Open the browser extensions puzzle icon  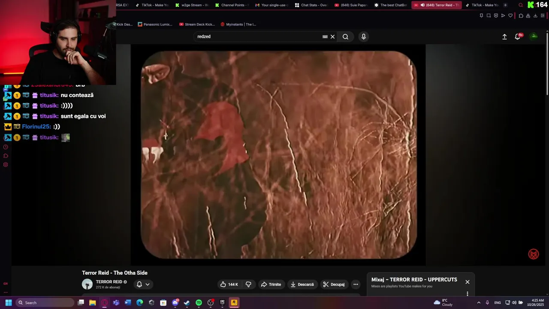coord(521,16)
